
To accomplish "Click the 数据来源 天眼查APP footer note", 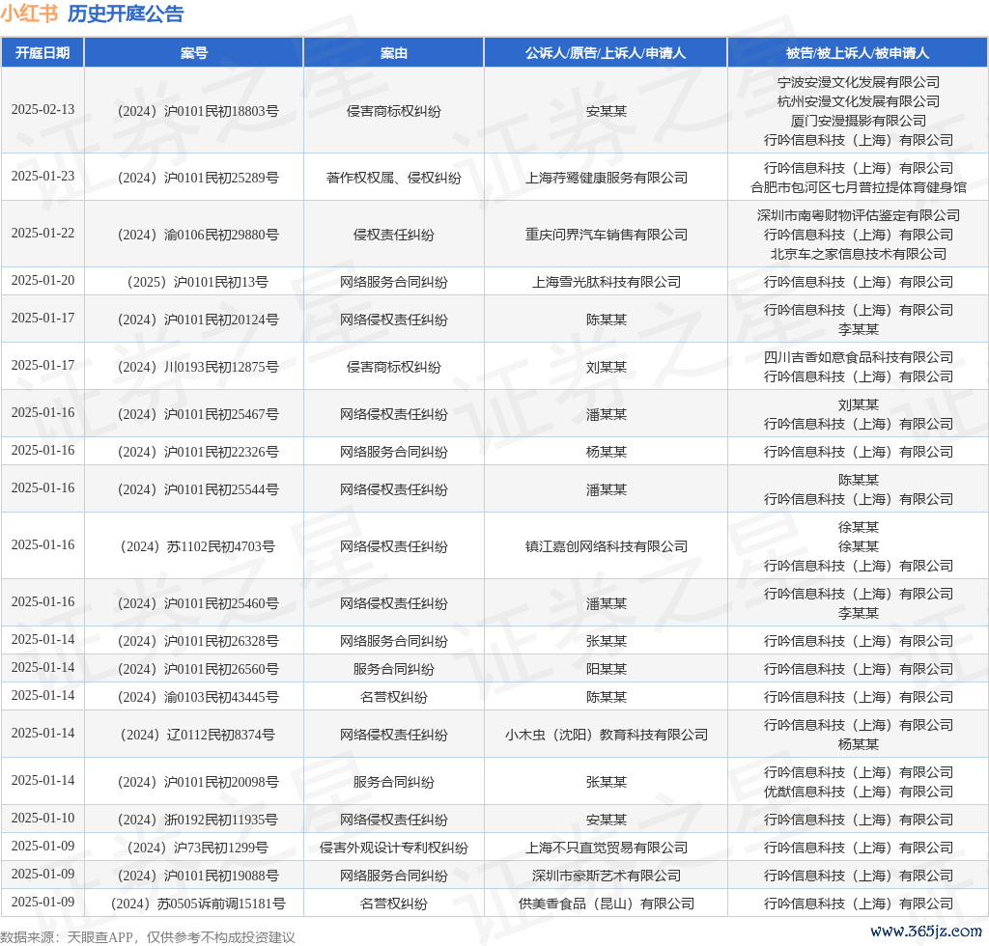I will (x=148, y=937).
